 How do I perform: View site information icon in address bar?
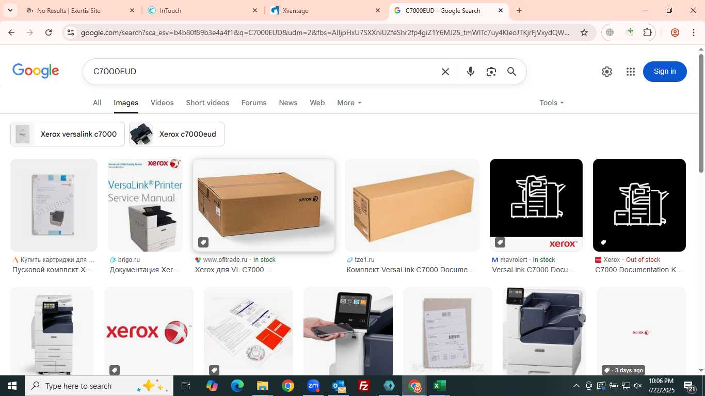[71, 32]
